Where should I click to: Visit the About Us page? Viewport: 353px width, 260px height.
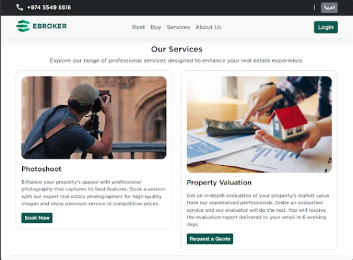point(208,27)
